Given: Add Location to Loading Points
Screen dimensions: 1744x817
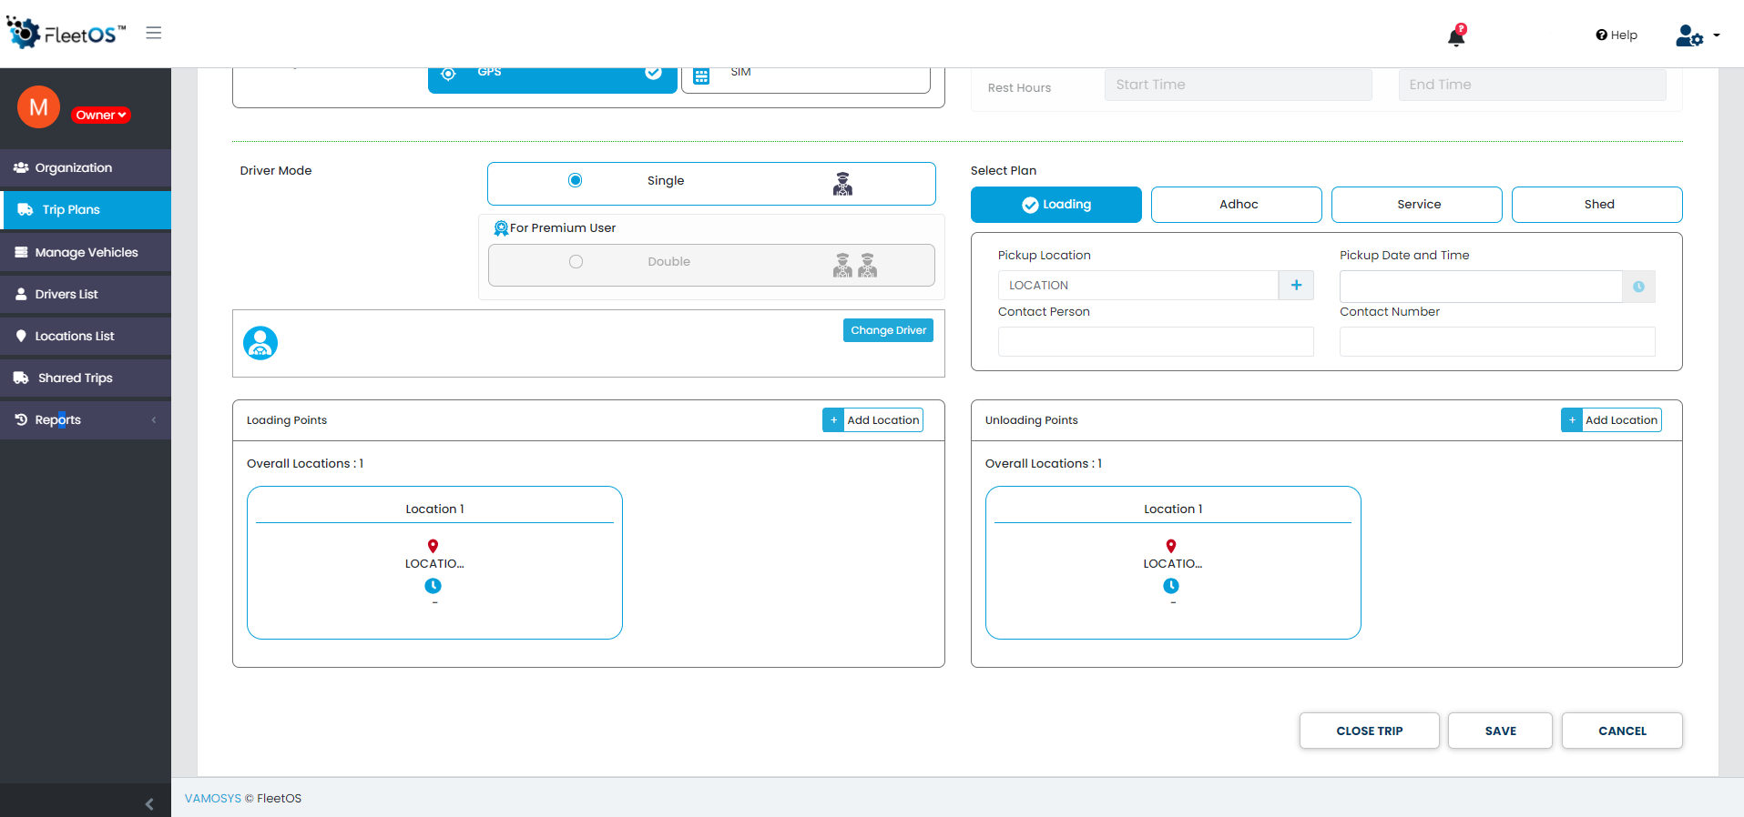Looking at the screenshot, I should pyautogui.click(x=872, y=420).
